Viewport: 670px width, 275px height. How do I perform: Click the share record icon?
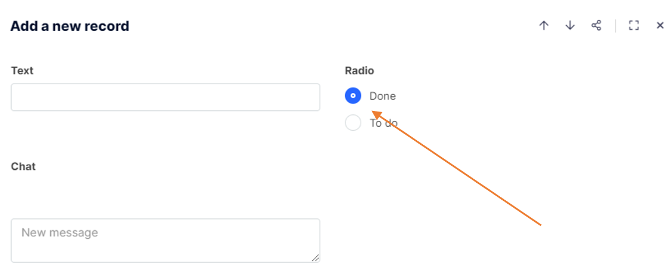(x=596, y=26)
